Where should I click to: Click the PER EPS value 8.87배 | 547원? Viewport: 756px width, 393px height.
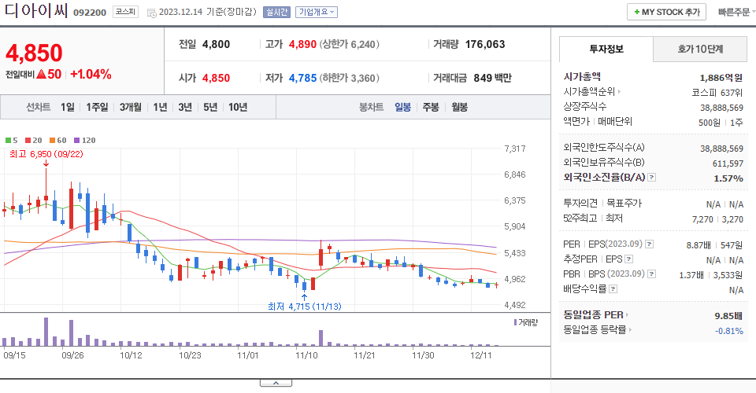[x=714, y=245]
